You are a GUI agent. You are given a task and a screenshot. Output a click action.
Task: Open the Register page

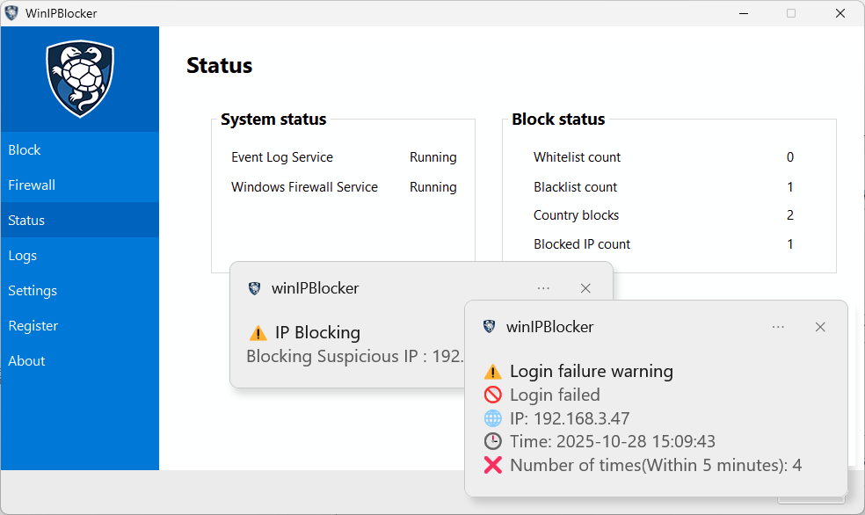pyautogui.click(x=33, y=325)
